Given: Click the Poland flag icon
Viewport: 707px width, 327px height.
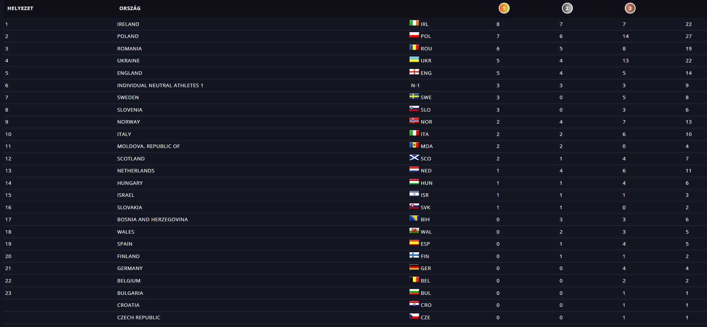Looking at the screenshot, I should [414, 35].
